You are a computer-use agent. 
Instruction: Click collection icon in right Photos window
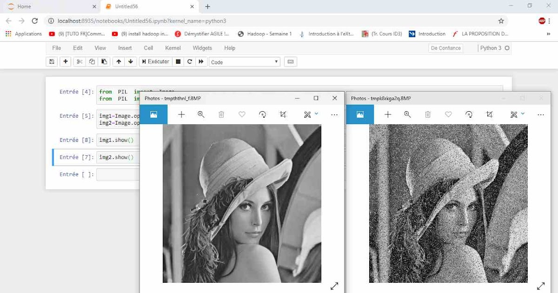point(360,114)
